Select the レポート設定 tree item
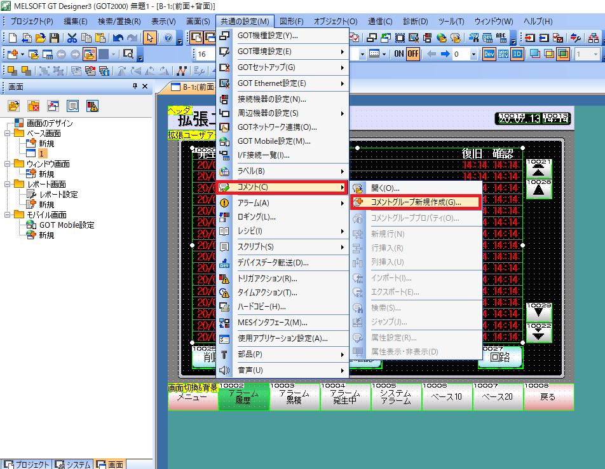The image size is (605, 469). [58, 195]
